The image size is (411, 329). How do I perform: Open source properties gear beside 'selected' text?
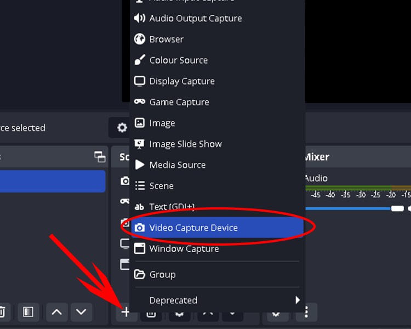pos(122,128)
